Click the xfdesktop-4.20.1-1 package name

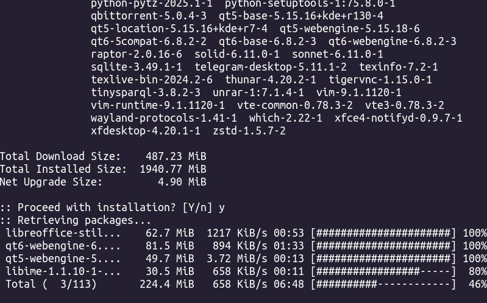coord(146,131)
